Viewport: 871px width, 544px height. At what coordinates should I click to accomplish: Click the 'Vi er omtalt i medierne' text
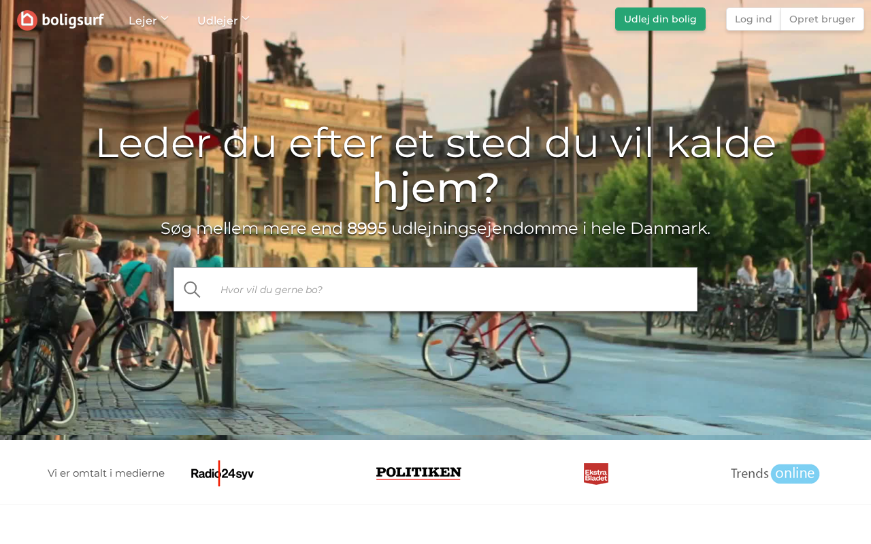[106, 473]
